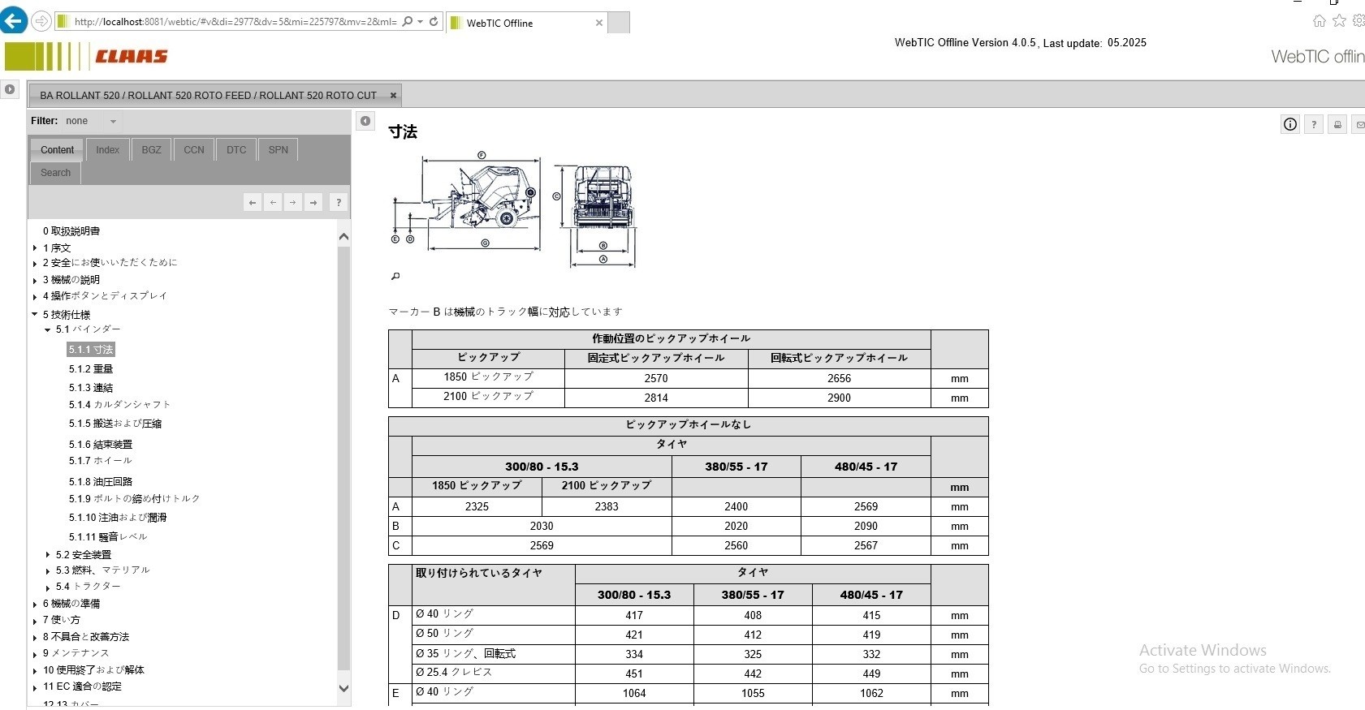The width and height of the screenshot is (1365, 710).
Task: Click the localhost URL address field
Action: coord(235,22)
